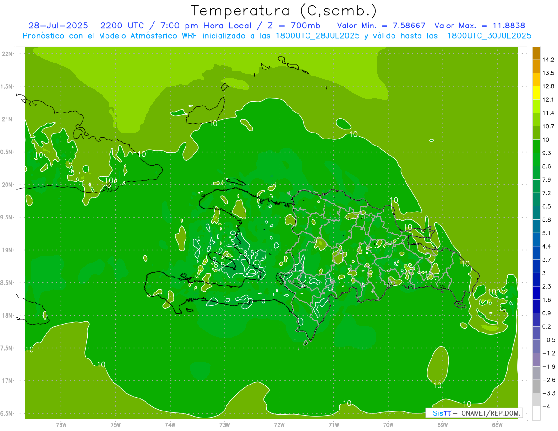This screenshot has width=558, height=431.
Task: Click the legend value "2.3"
Action: tap(547, 286)
